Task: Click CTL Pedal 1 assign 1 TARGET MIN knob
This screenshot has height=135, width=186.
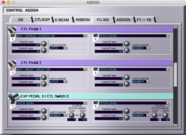Action: click(44, 44)
